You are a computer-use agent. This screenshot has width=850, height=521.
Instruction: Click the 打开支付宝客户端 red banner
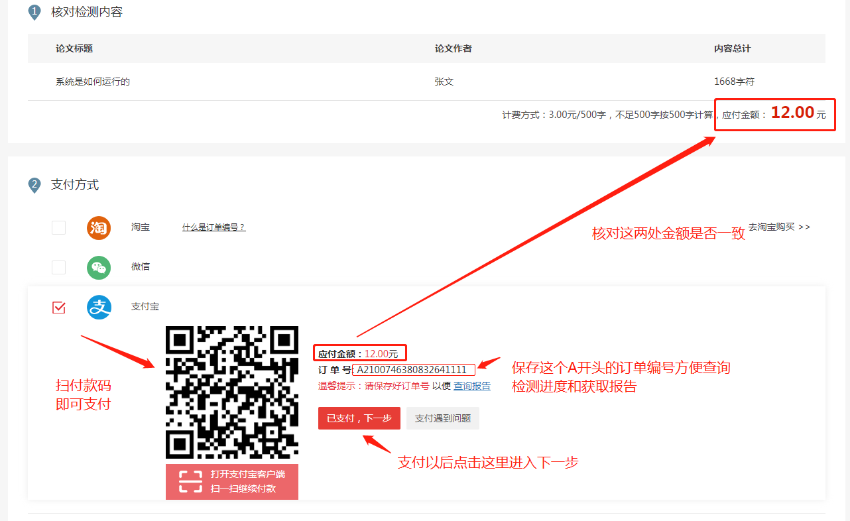pos(232,482)
